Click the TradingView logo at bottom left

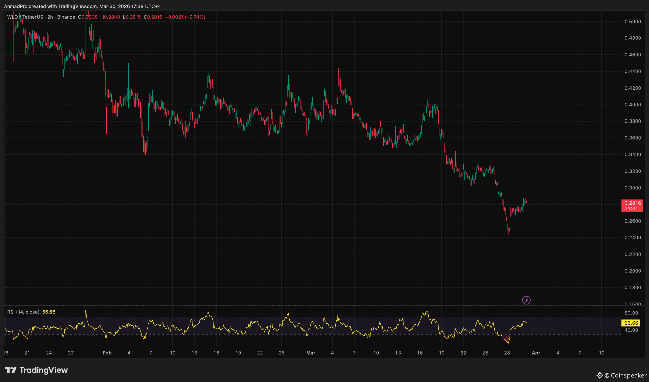coord(36,370)
